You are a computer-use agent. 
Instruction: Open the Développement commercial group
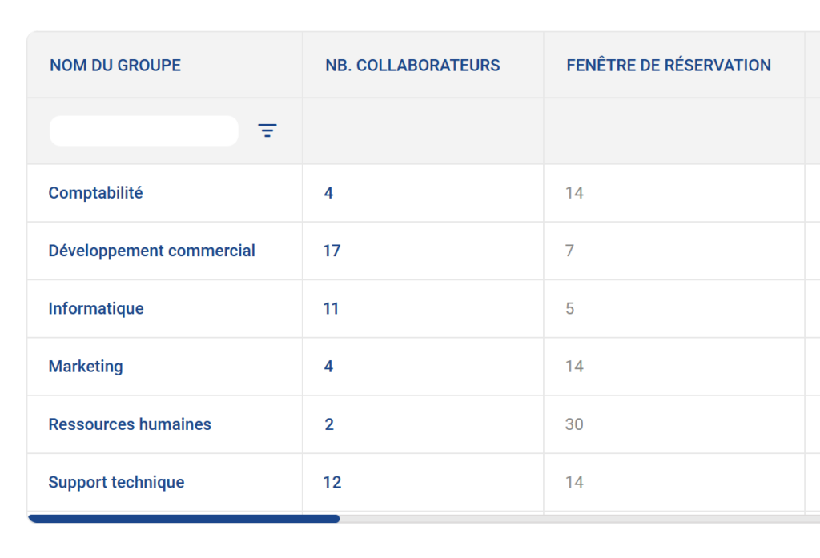[x=151, y=251]
